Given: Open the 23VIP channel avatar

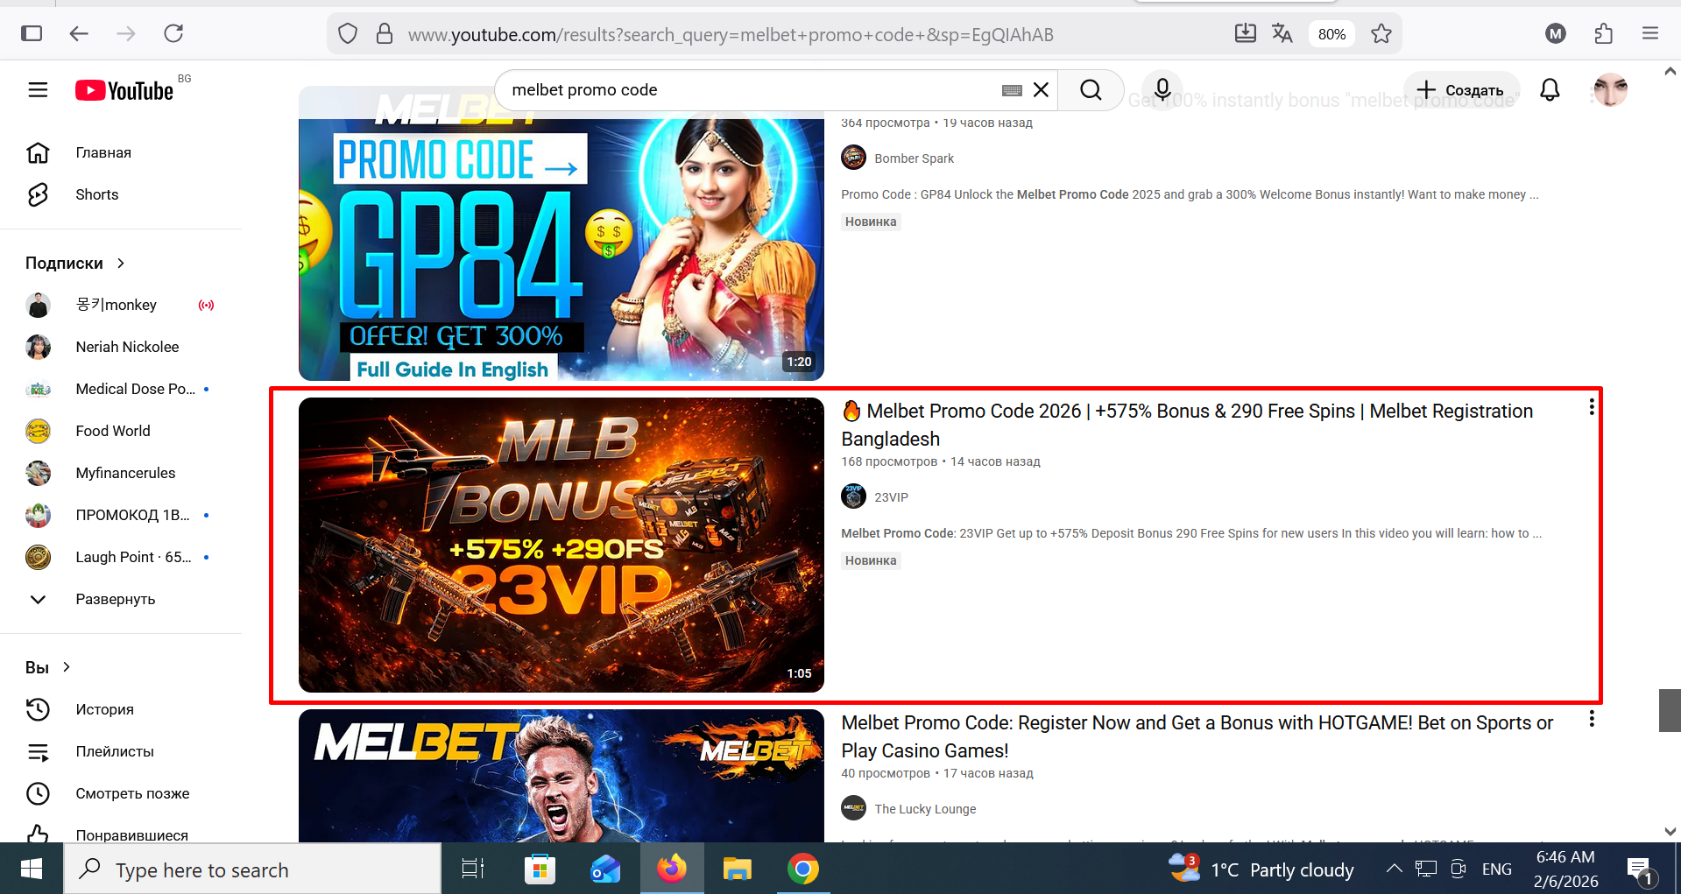Looking at the screenshot, I should 853,496.
